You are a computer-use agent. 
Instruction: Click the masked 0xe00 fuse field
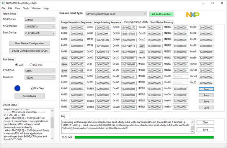[x=181, y=76]
